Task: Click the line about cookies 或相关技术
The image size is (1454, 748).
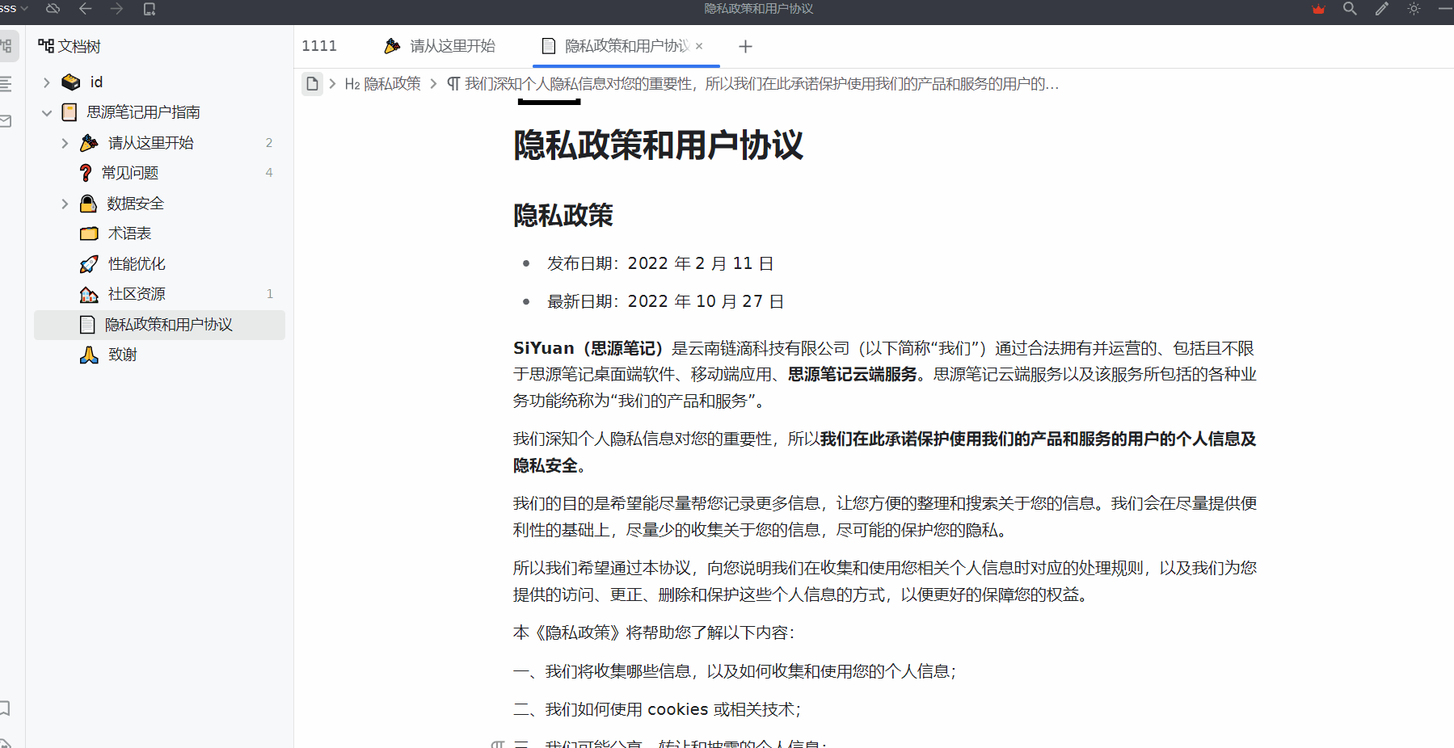Action: 657,709
